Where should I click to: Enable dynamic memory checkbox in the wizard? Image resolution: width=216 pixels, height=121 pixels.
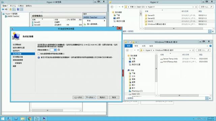[x=38, y=54]
